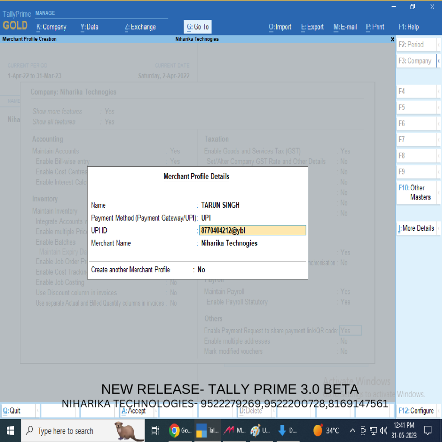Viewport: 442px width, 442px height.
Task: Open the red M app in taskbar
Action: click(x=234, y=430)
